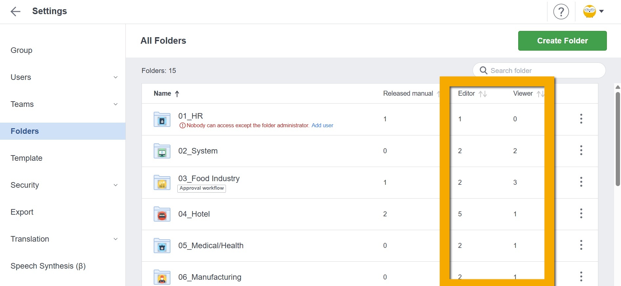Expand the Security section chevron
This screenshot has height=286, width=621.
point(115,185)
